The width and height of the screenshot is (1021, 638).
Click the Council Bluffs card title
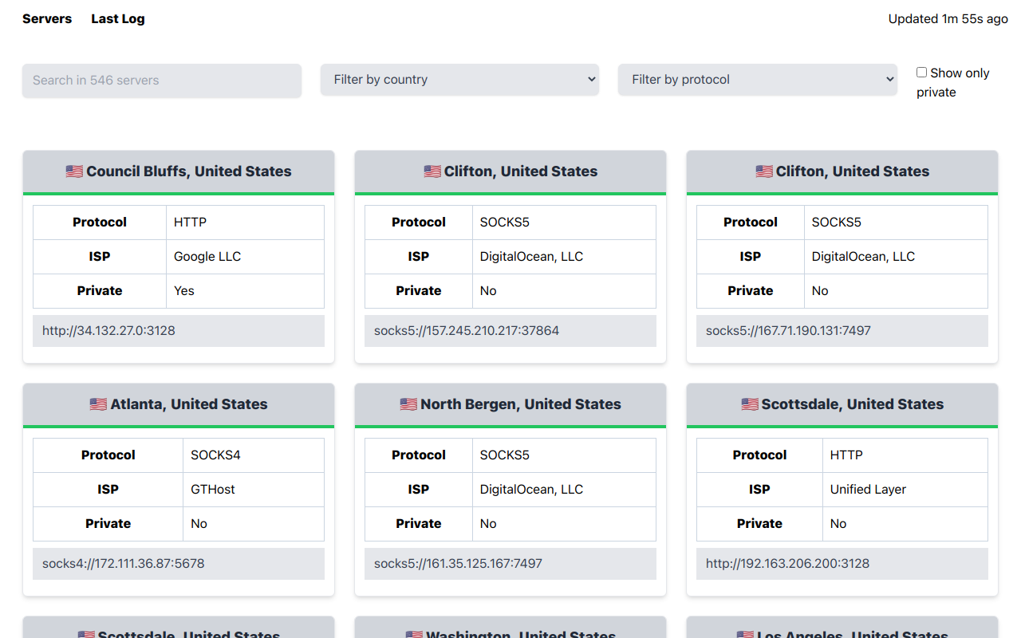click(178, 171)
